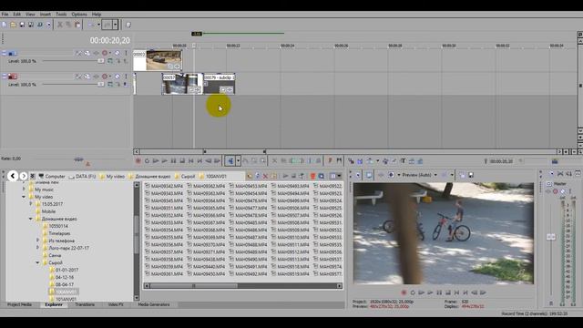583x328 pixels.
Task: Click the Insert Marker icon
Action: (330, 161)
